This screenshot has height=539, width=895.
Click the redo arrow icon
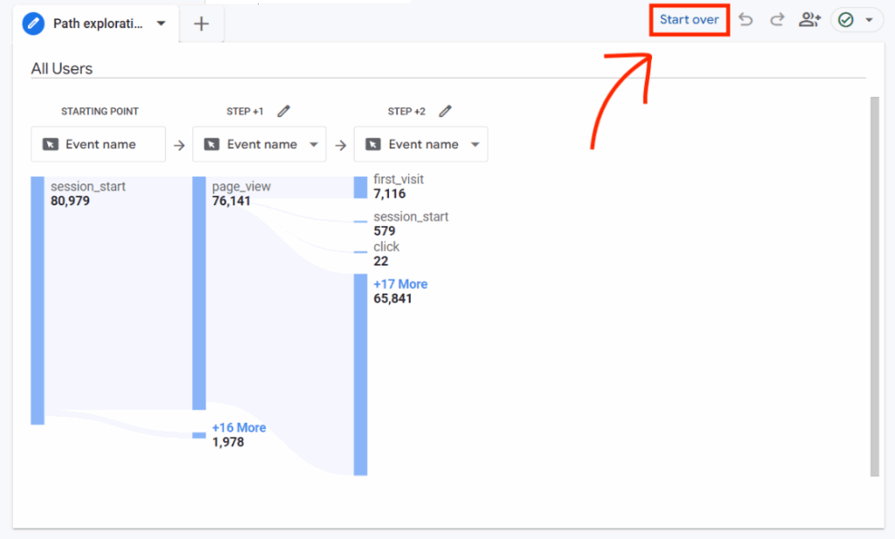(777, 20)
